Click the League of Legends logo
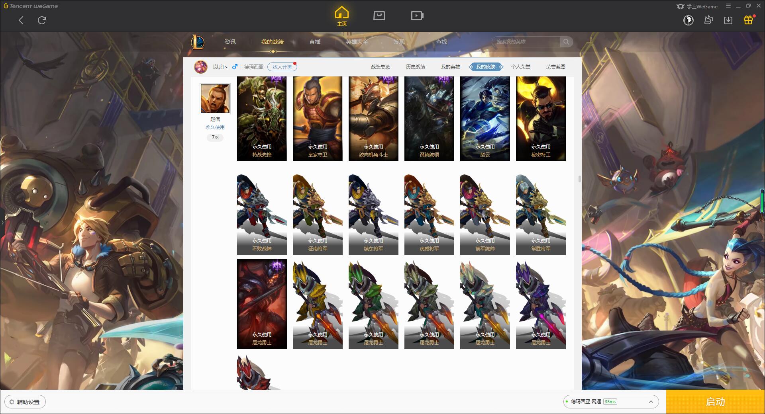765x414 pixels. 198,42
